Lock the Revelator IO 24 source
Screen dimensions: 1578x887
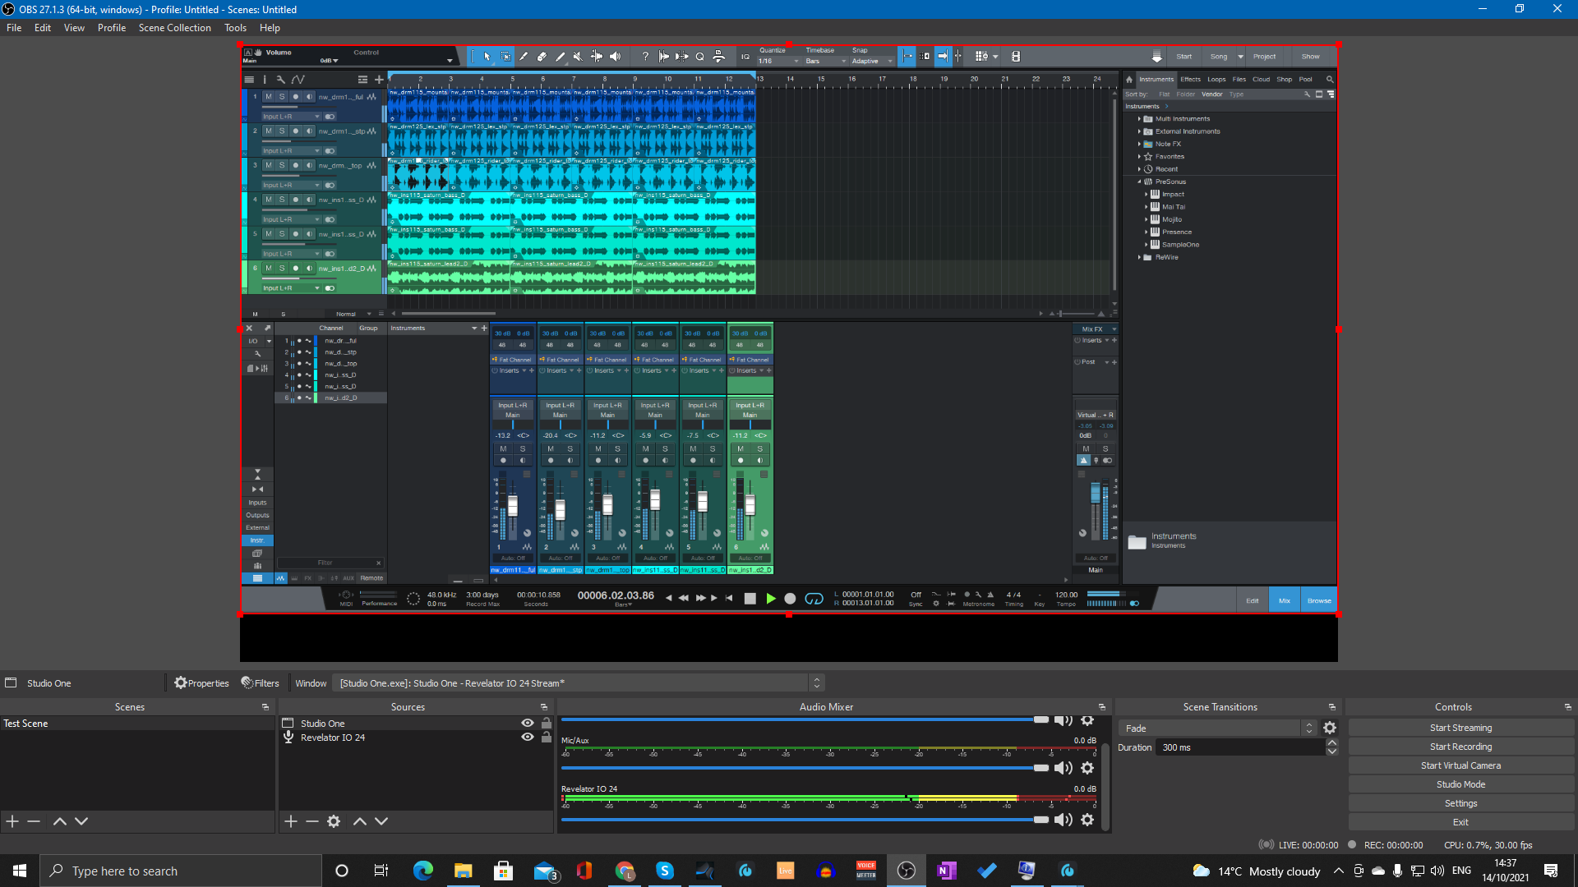point(547,738)
